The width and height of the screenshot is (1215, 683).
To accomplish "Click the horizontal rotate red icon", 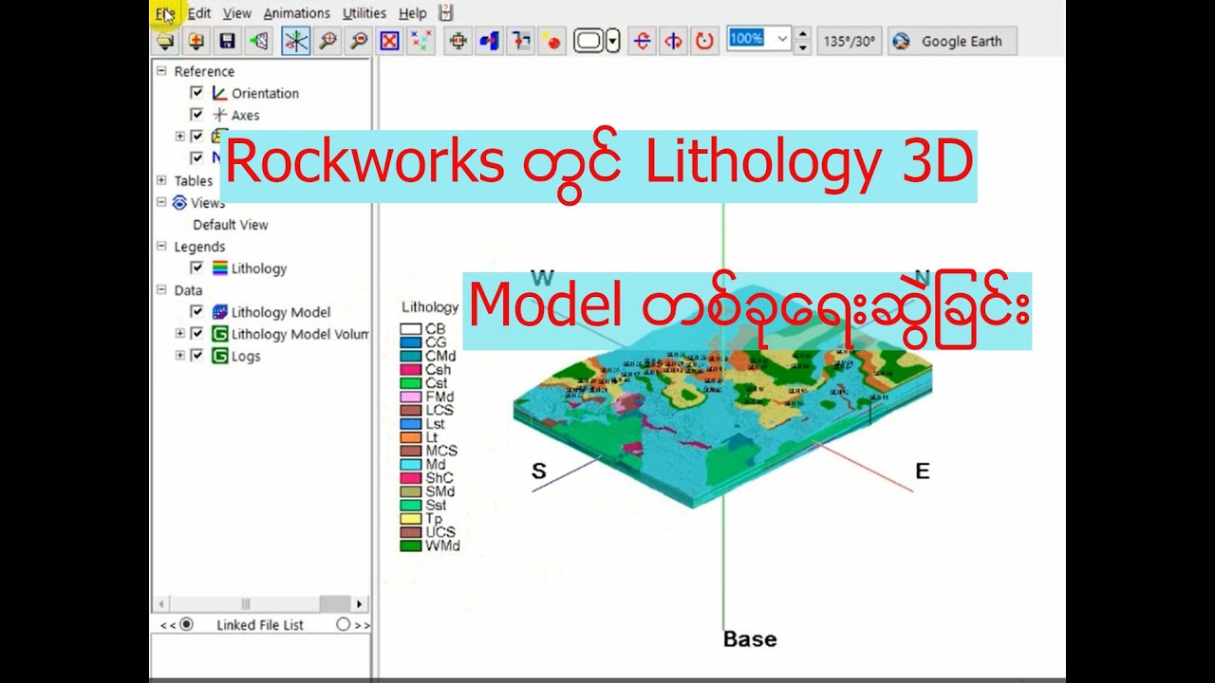I will [643, 41].
